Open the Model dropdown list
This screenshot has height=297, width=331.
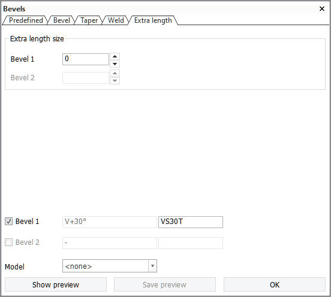click(153, 266)
